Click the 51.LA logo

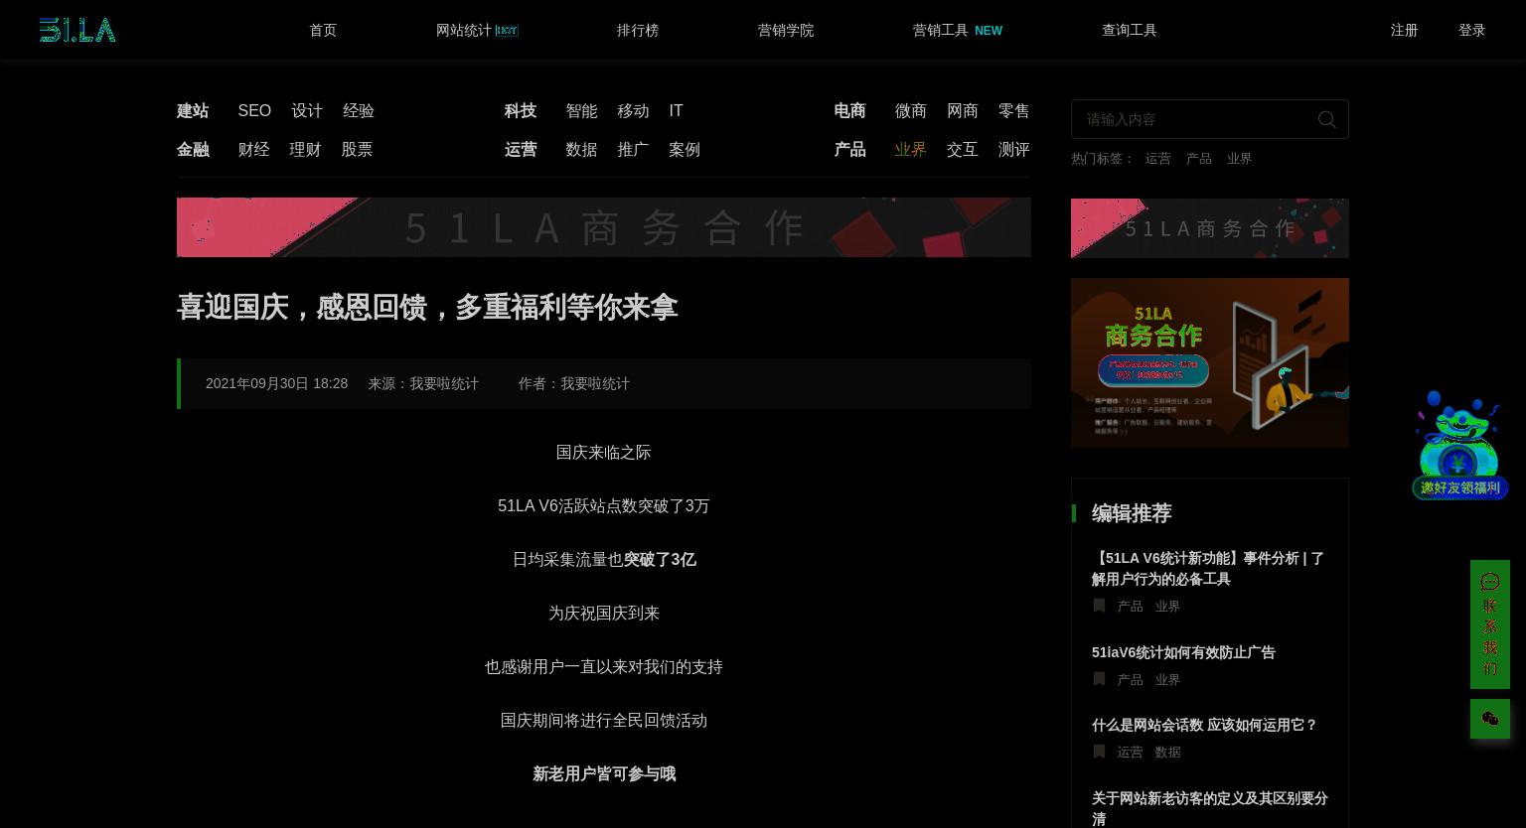click(x=77, y=30)
